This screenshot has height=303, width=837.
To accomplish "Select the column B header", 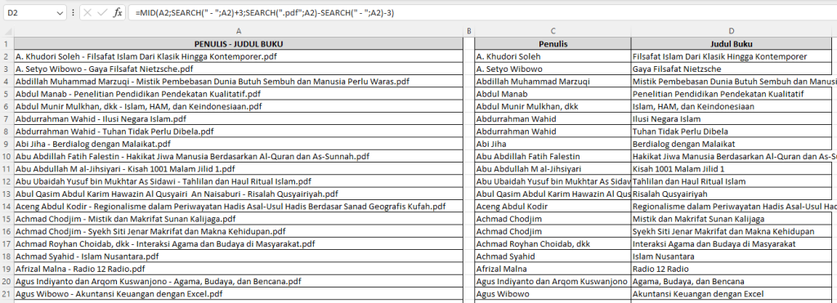I will click(x=469, y=32).
